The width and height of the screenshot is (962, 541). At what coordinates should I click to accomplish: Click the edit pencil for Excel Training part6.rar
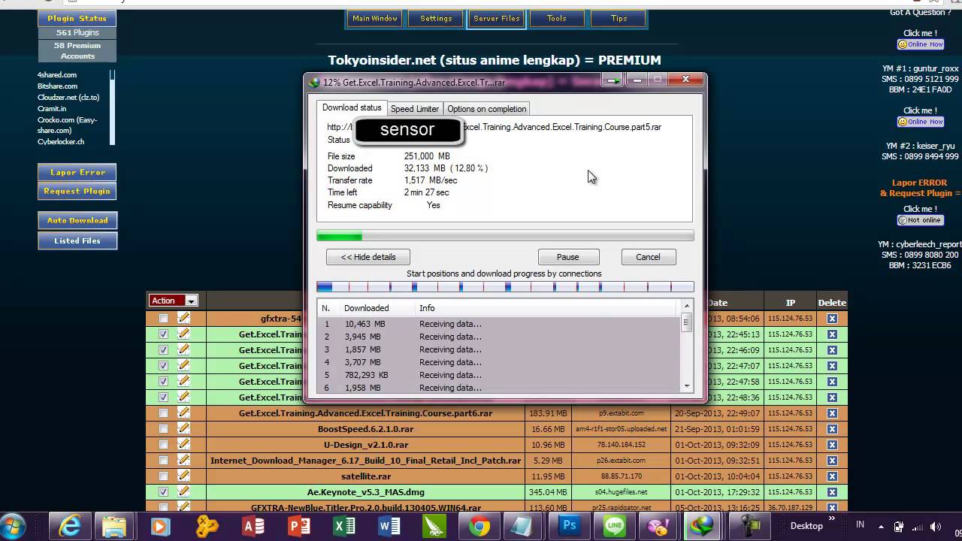pyautogui.click(x=183, y=413)
